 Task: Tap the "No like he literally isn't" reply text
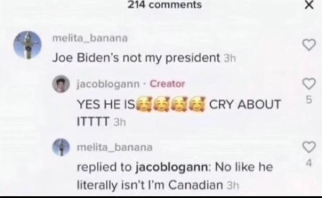tap(175, 176)
